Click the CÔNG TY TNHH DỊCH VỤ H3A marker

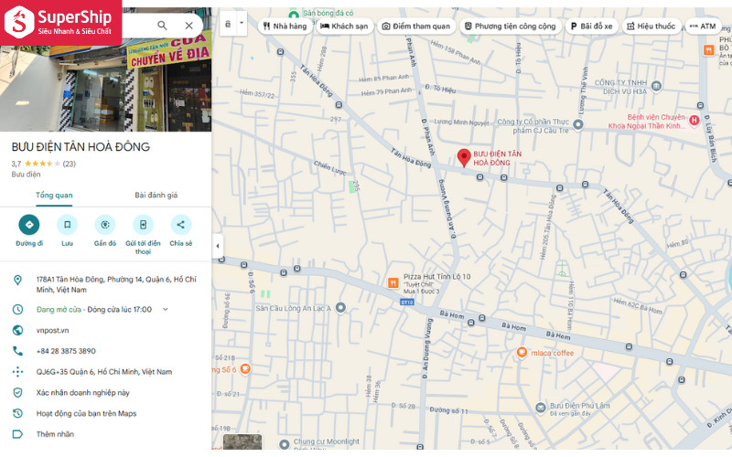[x=656, y=86]
